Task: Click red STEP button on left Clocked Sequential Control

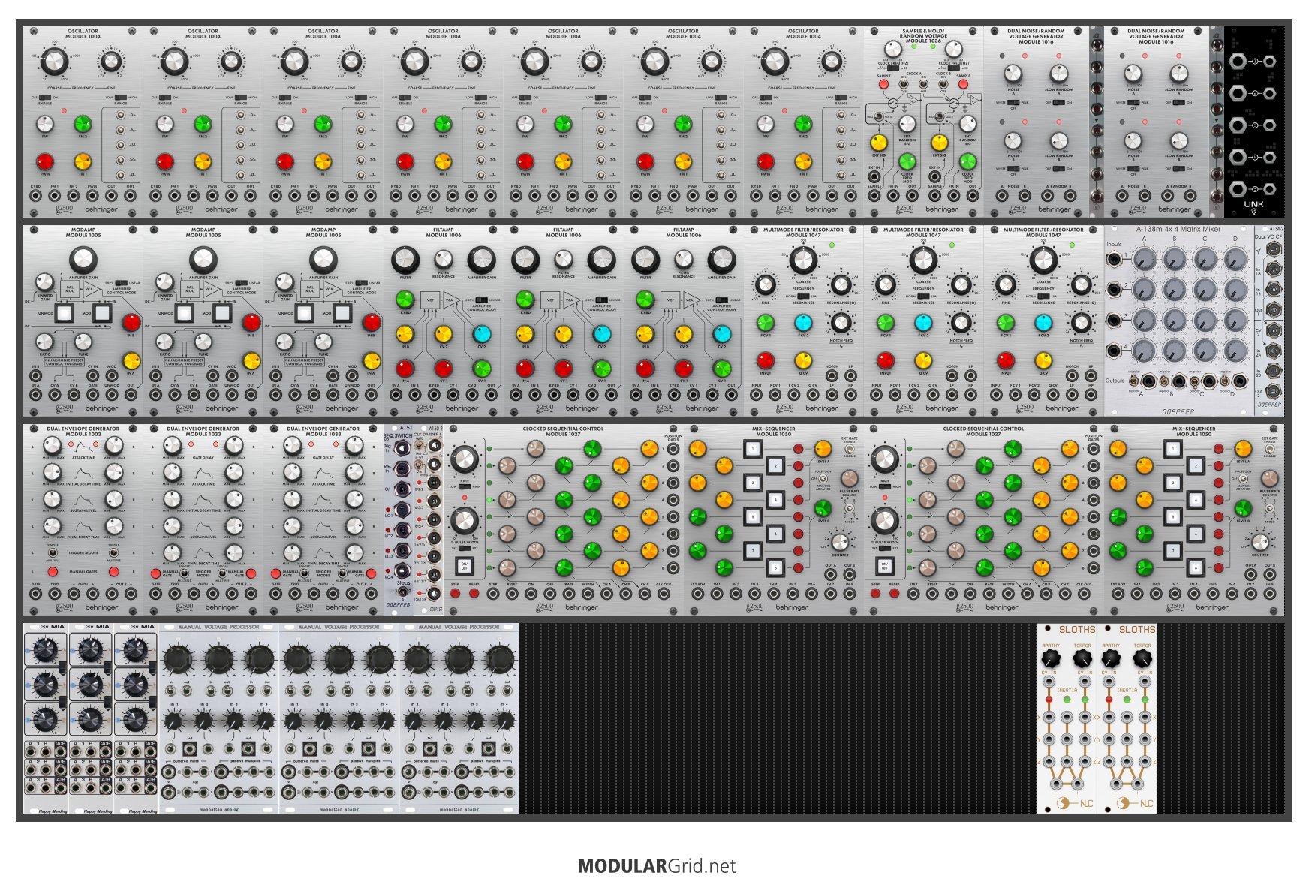Action: [456, 594]
